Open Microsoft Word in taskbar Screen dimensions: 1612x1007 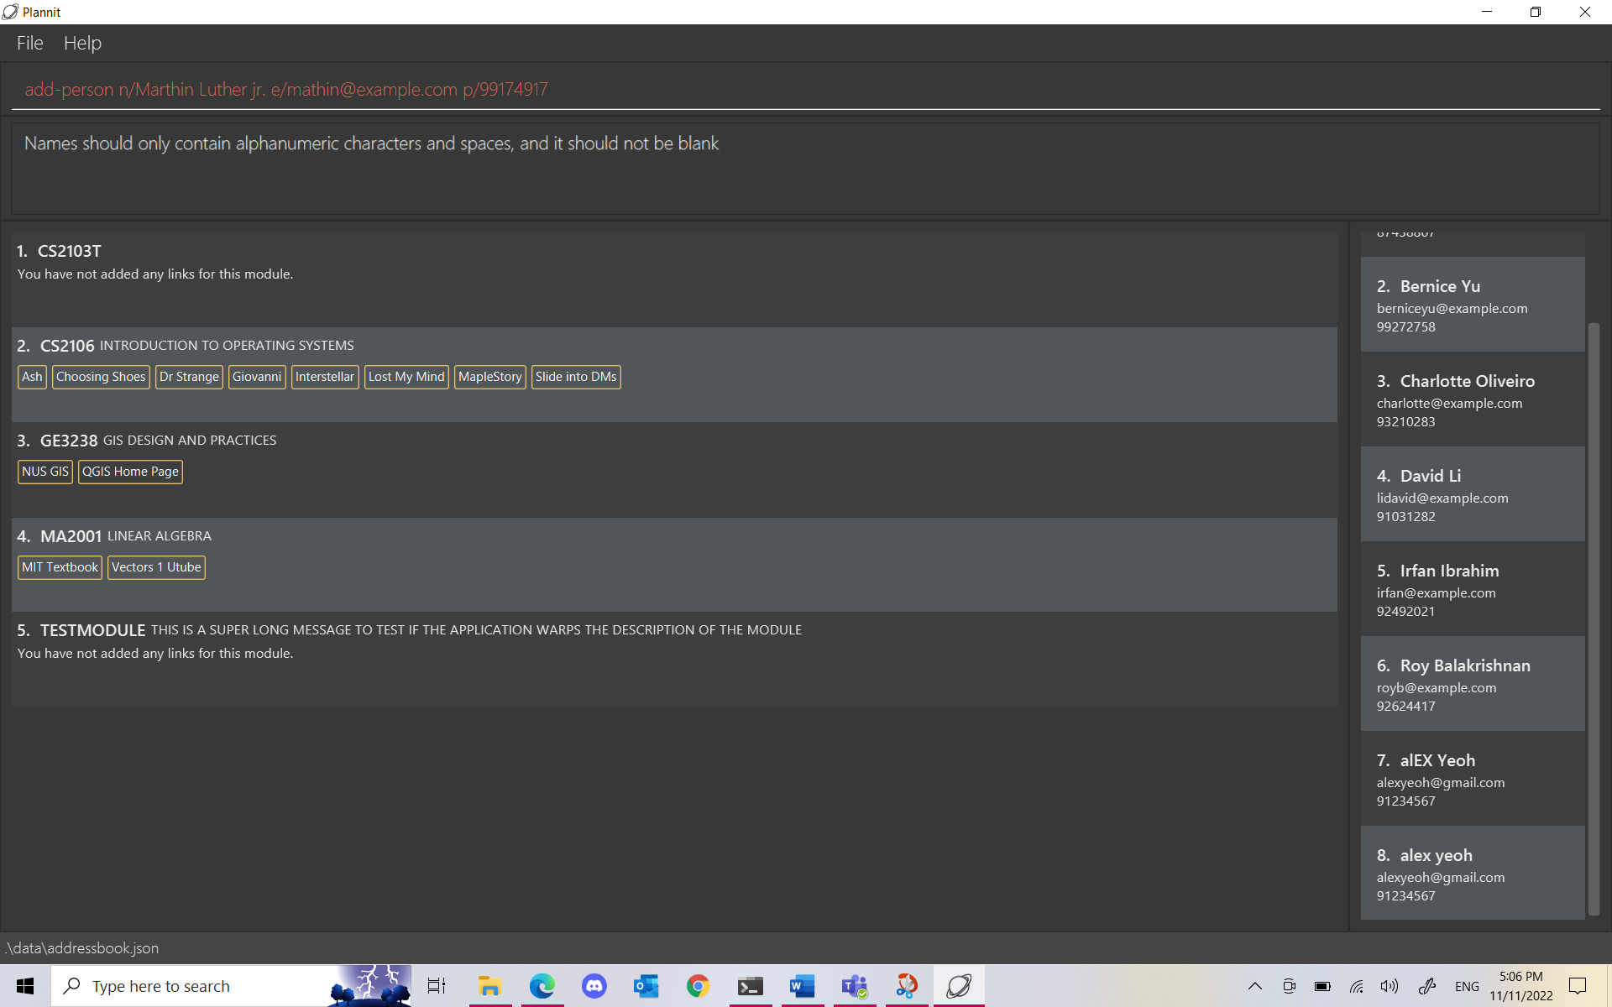pyautogui.click(x=802, y=986)
